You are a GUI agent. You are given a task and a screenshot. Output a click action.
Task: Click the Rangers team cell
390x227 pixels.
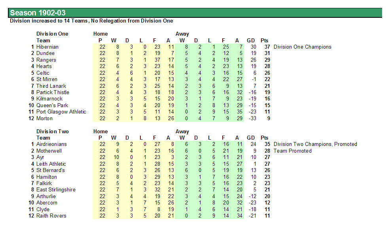[x=46, y=60]
